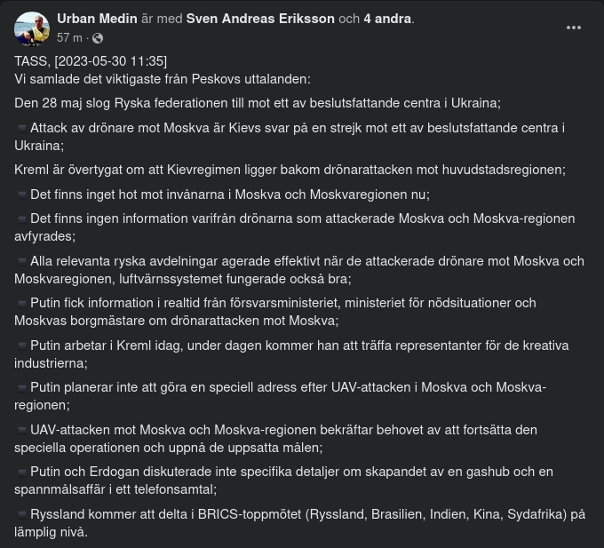This screenshot has width=604, height=548.
Task: Click the bullet icon before "Det finns inget hot"
Action: tap(21, 195)
